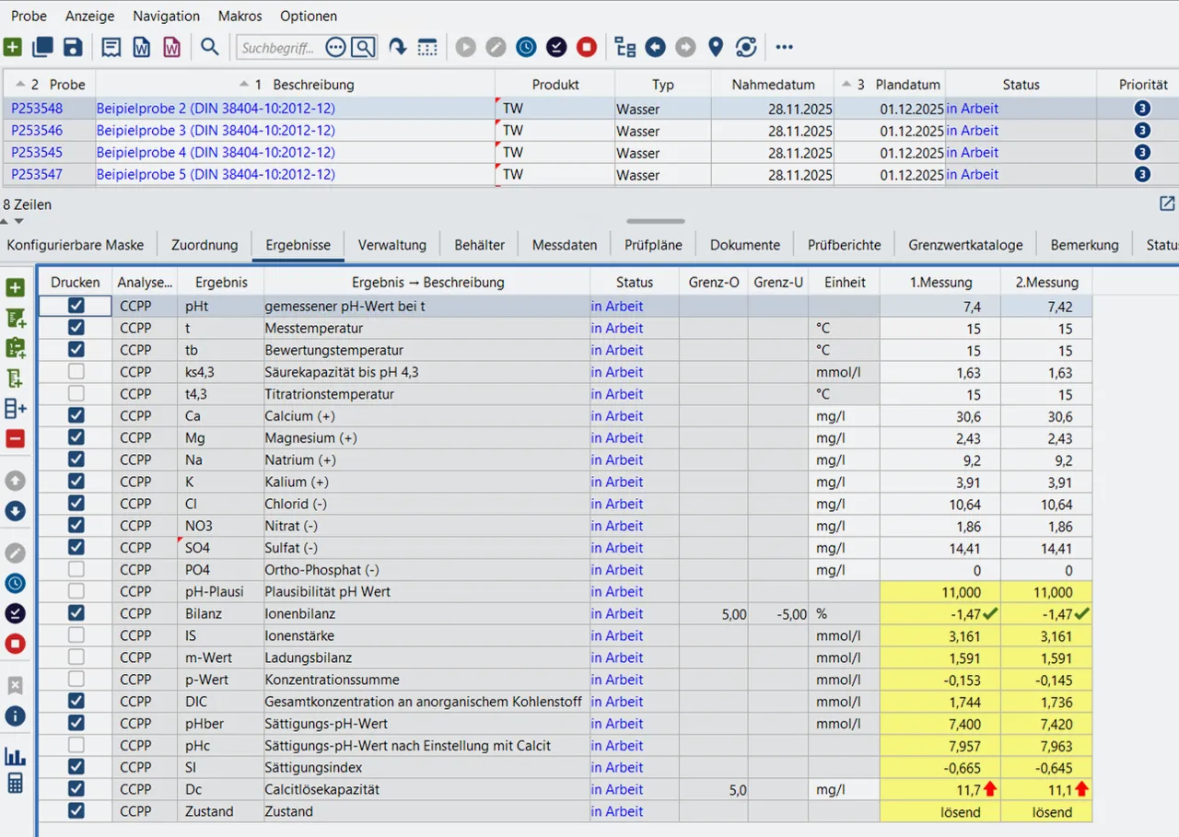Open the Probe menu

(x=29, y=16)
